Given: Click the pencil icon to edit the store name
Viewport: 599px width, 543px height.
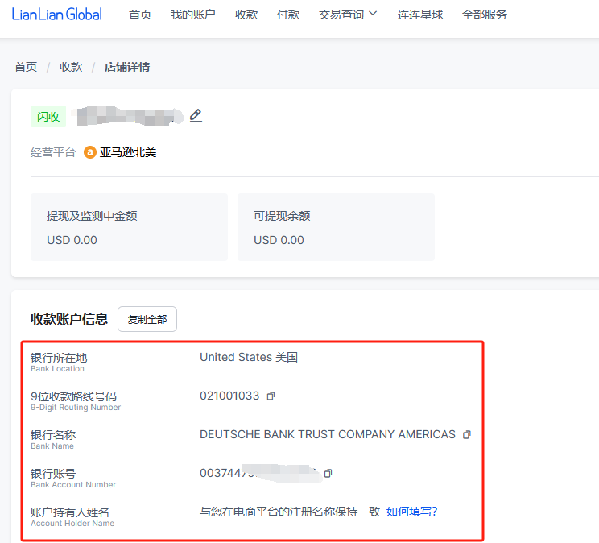Looking at the screenshot, I should pyautogui.click(x=196, y=116).
